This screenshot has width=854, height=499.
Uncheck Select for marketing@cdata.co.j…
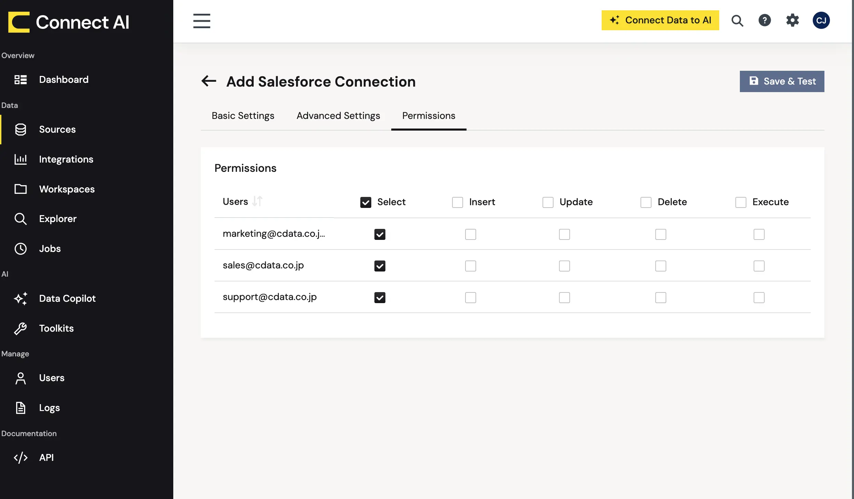coord(380,234)
